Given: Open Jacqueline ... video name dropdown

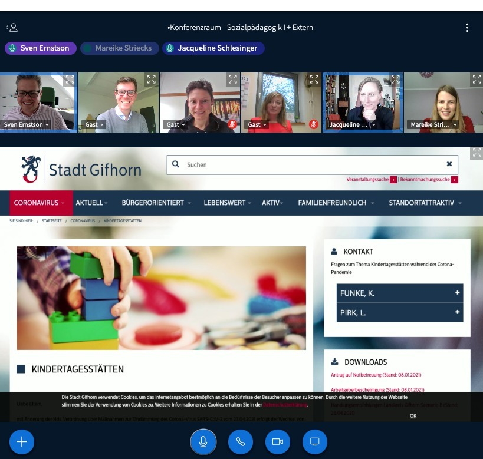Looking at the screenshot, I should click(x=351, y=125).
